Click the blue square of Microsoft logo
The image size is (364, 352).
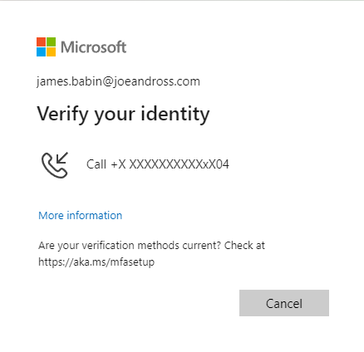[41, 51]
